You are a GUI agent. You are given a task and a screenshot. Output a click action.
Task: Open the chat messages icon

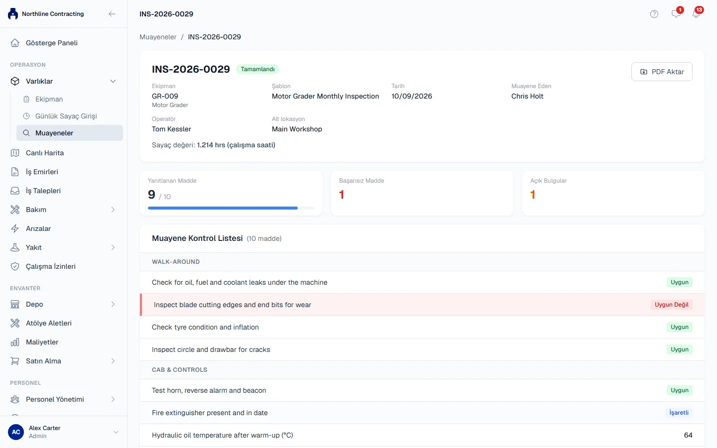click(x=676, y=14)
